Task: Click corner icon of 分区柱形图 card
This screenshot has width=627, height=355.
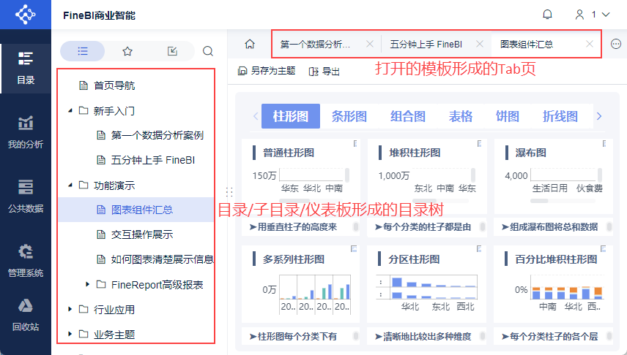Action: (480, 248)
